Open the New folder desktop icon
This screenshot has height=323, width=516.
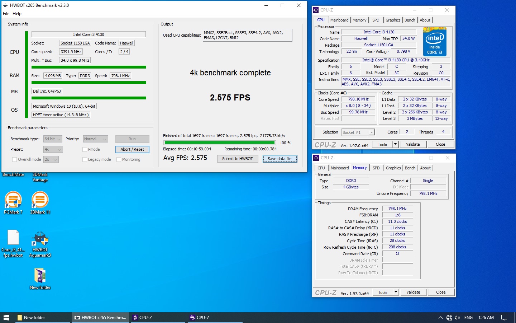(40, 278)
